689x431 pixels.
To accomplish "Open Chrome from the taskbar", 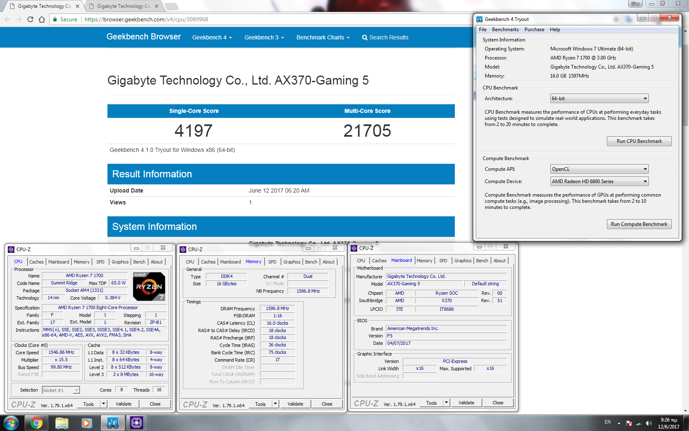I will click(x=37, y=423).
